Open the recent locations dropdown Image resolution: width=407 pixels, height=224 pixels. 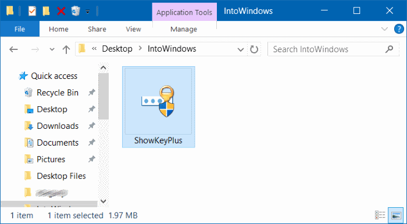pyautogui.click(x=52, y=49)
